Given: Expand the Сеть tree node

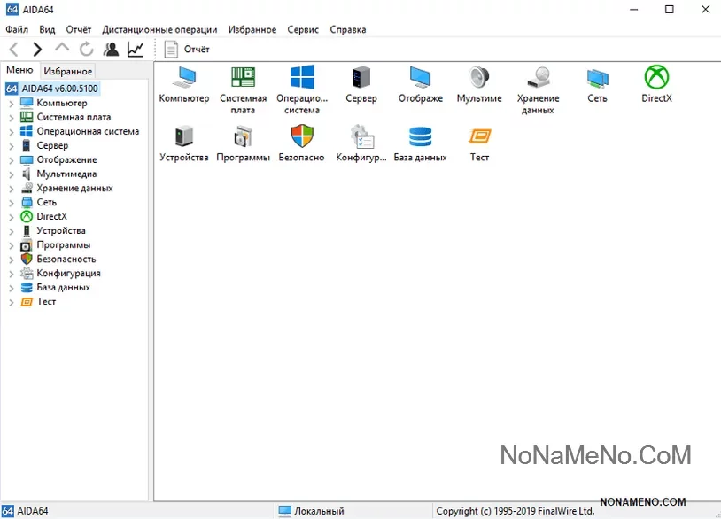Looking at the screenshot, I should pyautogui.click(x=12, y=203).
